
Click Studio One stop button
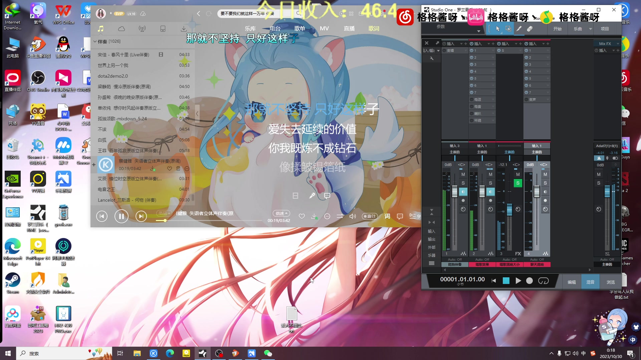coord(506,281)
